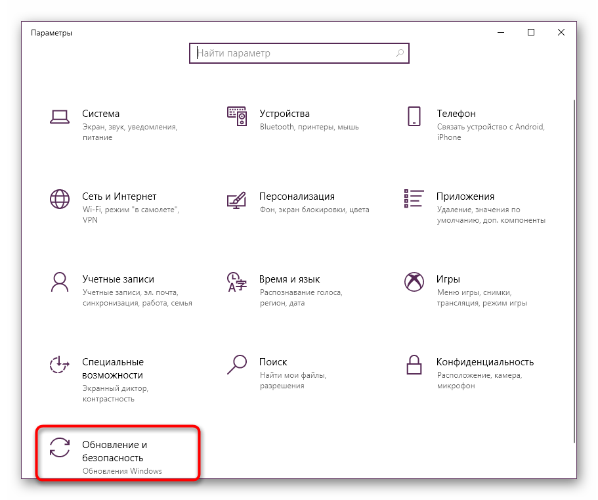
Task: Click the search magnifier in search box
Action: pos(399,53)
